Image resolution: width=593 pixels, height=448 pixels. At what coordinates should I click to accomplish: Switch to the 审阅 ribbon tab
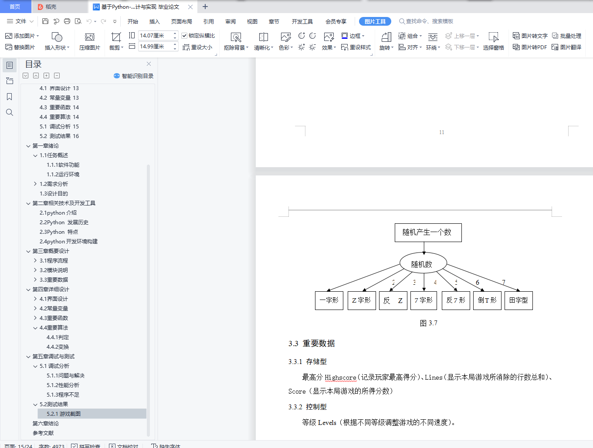coord(230,21)
